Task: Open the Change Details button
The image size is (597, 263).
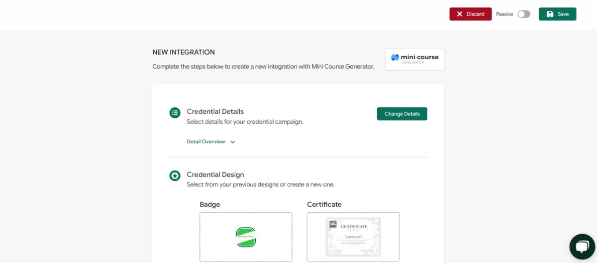Action: tap(402, 114)
